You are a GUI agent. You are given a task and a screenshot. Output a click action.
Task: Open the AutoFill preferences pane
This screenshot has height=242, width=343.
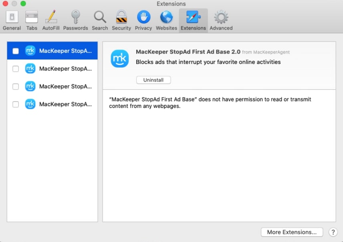[51, 21]
